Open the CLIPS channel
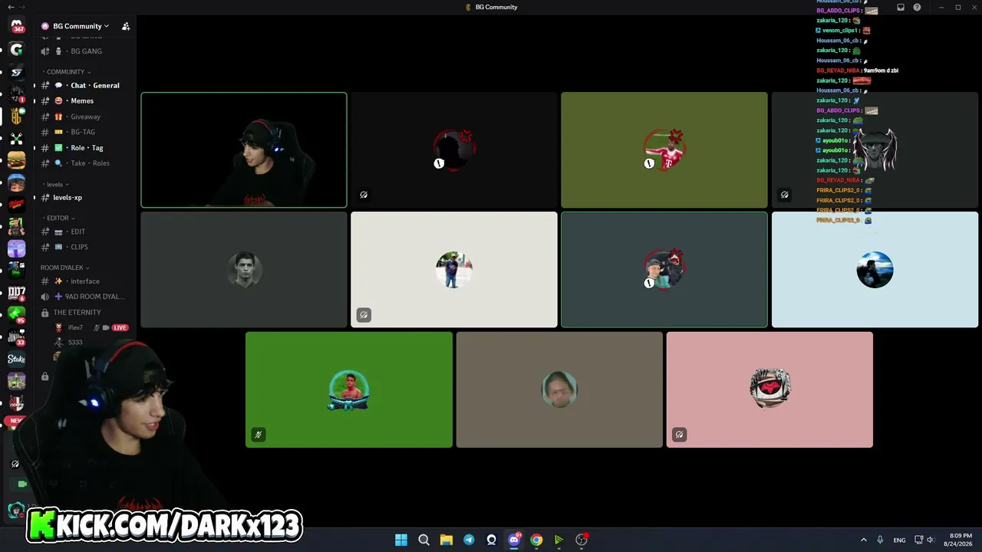The width and height of the screenshot is (982, 552). 85,247
